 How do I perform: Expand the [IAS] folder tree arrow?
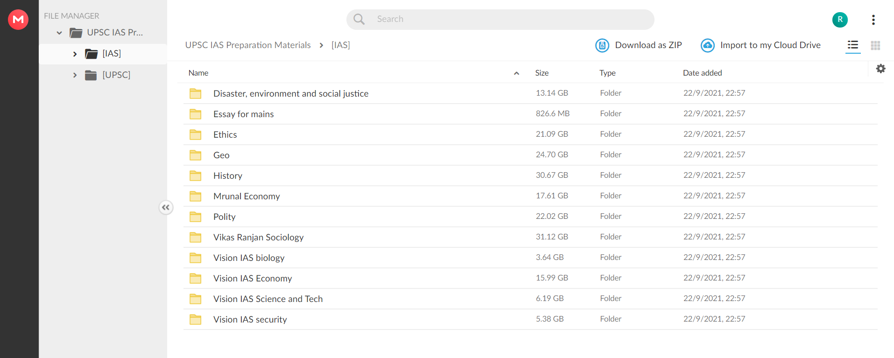pyautogui.click(x=75, y=54)
